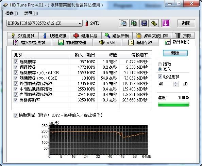Select the 讀取 radio button
Image resolution: width=202 pixels, height=166 pixels.
click(x=160, y=64)
